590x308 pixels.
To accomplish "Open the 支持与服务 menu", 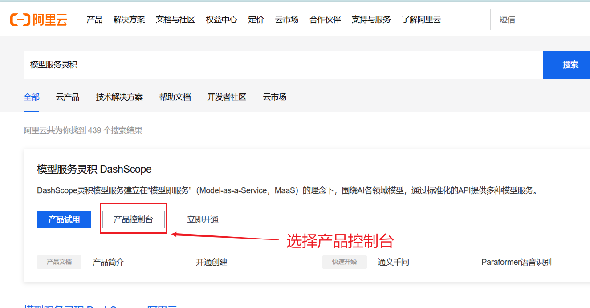I will [x=371, y=20].
